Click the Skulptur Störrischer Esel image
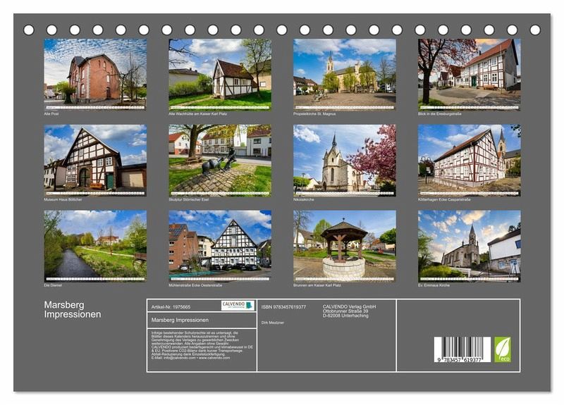This screenshot has height=405, width=564. pos(220,157)
